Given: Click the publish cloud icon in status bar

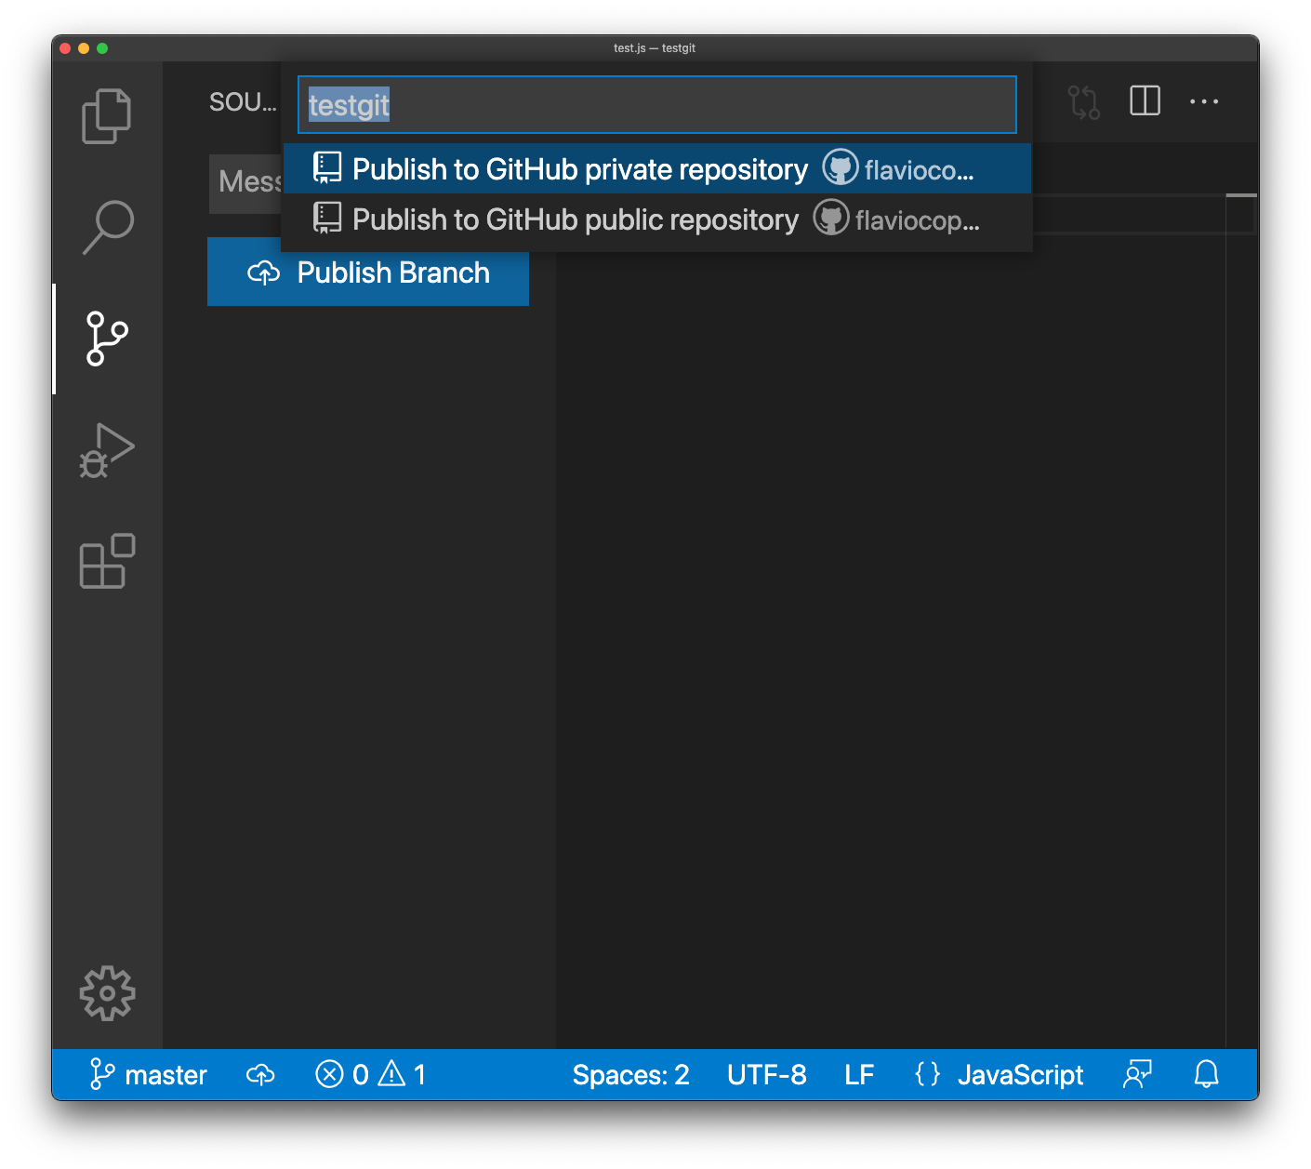Looking at the screenshot, I should pos(259,1074).
